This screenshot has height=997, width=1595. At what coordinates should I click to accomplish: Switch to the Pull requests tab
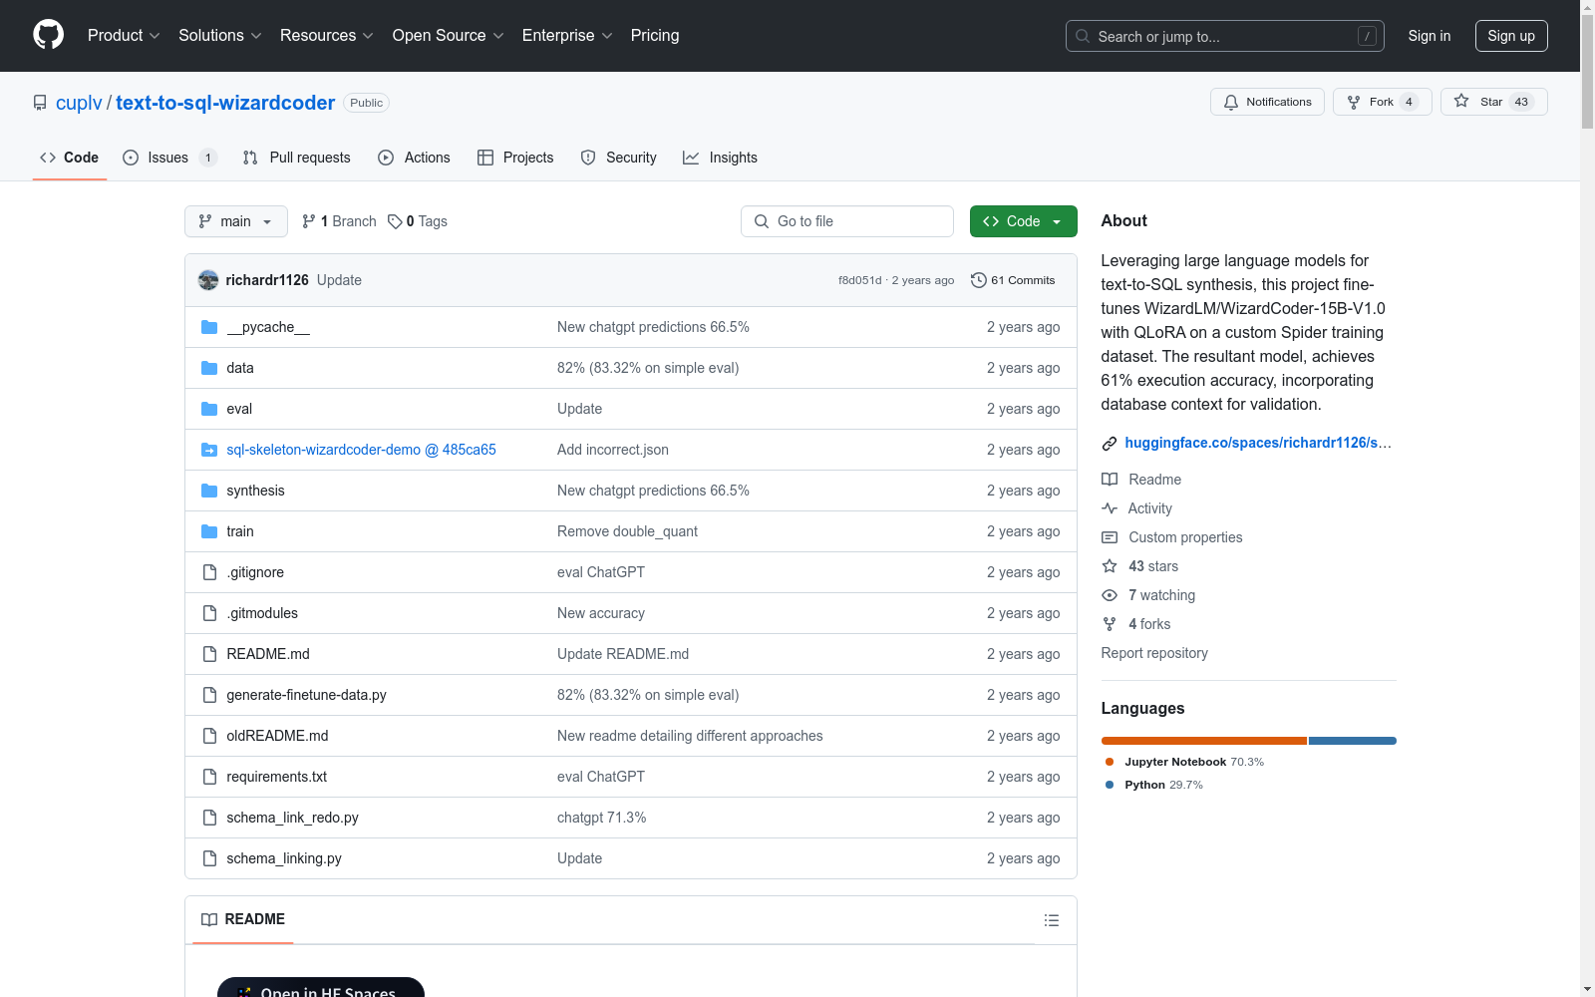pos(297,158)
